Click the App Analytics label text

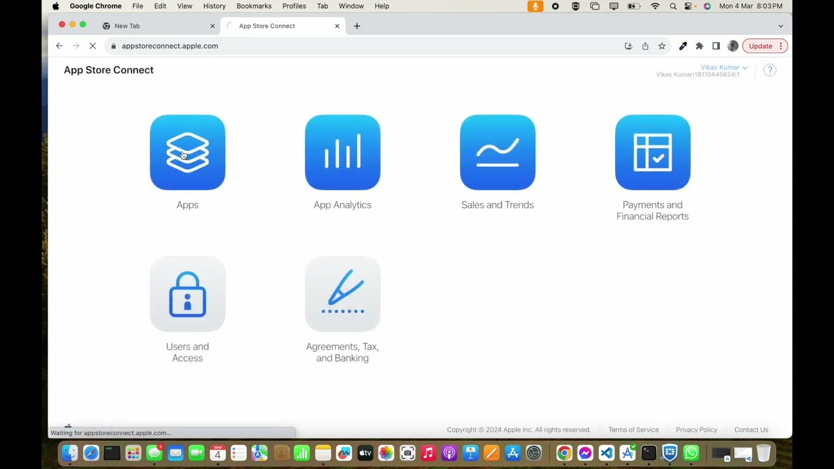click(x=343, y=205)
